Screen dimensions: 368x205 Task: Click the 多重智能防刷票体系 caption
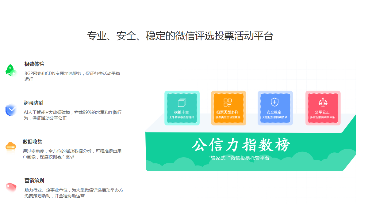coord(322,117)
